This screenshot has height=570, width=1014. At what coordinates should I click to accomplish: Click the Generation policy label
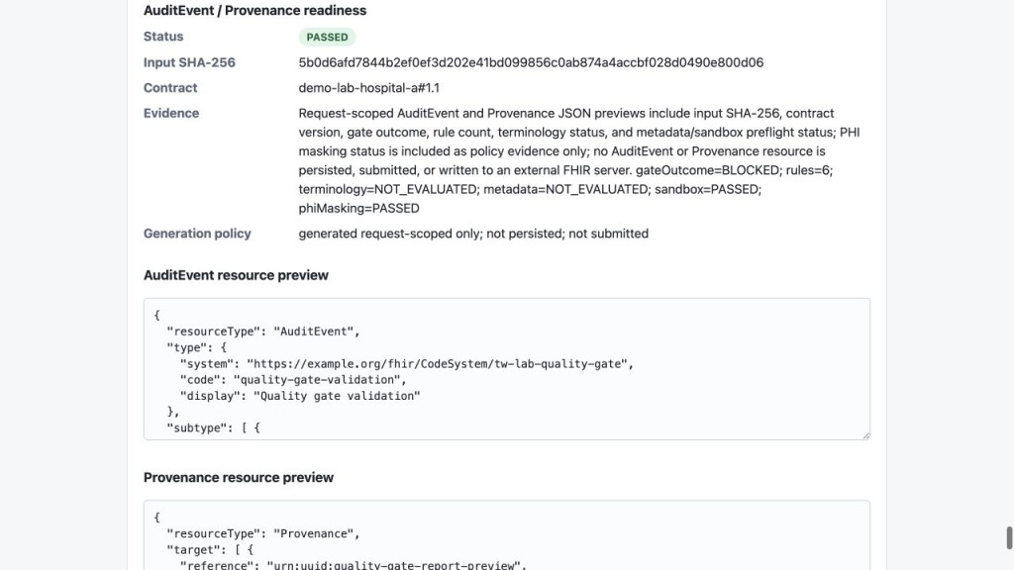click(197, 234)
